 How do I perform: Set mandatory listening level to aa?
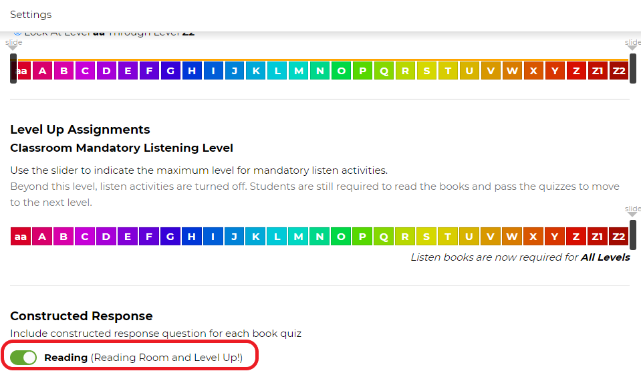[21, 237]
